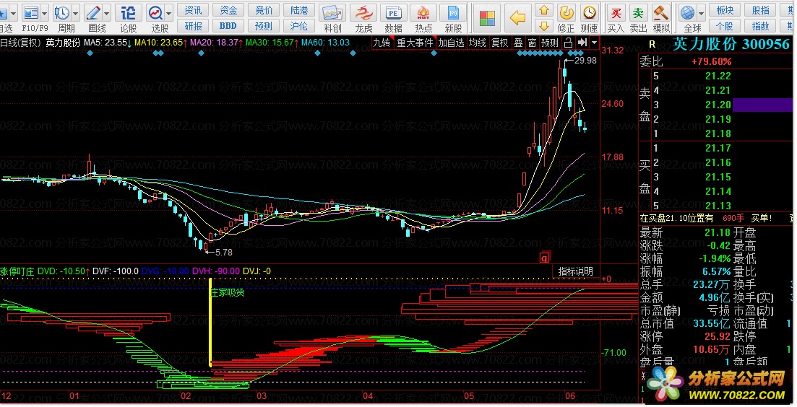Click the 板块 sector button
This screenshot has height=407, width=797.
pos(725,10)
